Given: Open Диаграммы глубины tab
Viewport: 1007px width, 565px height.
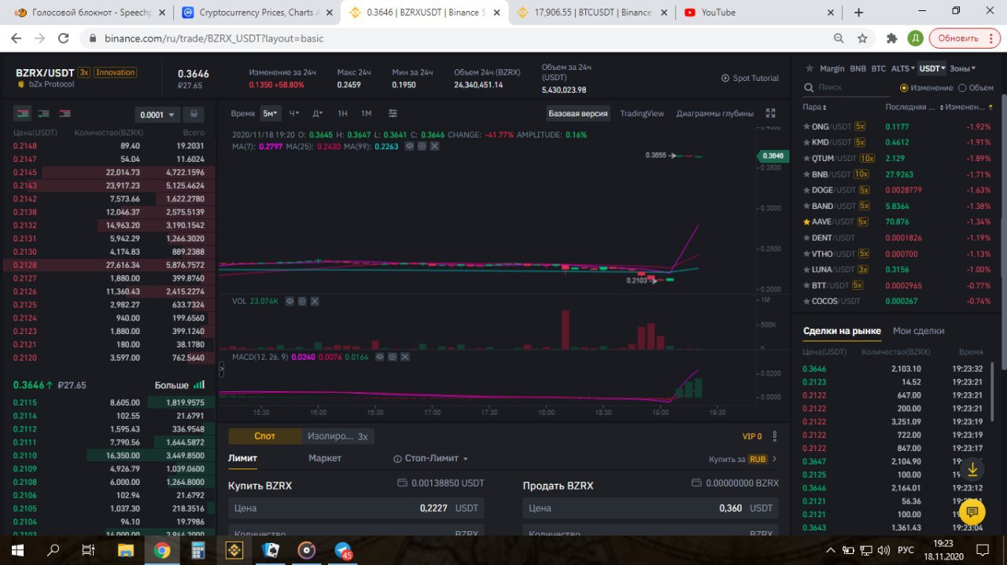Looking at the screenshot, I should 715,113.
